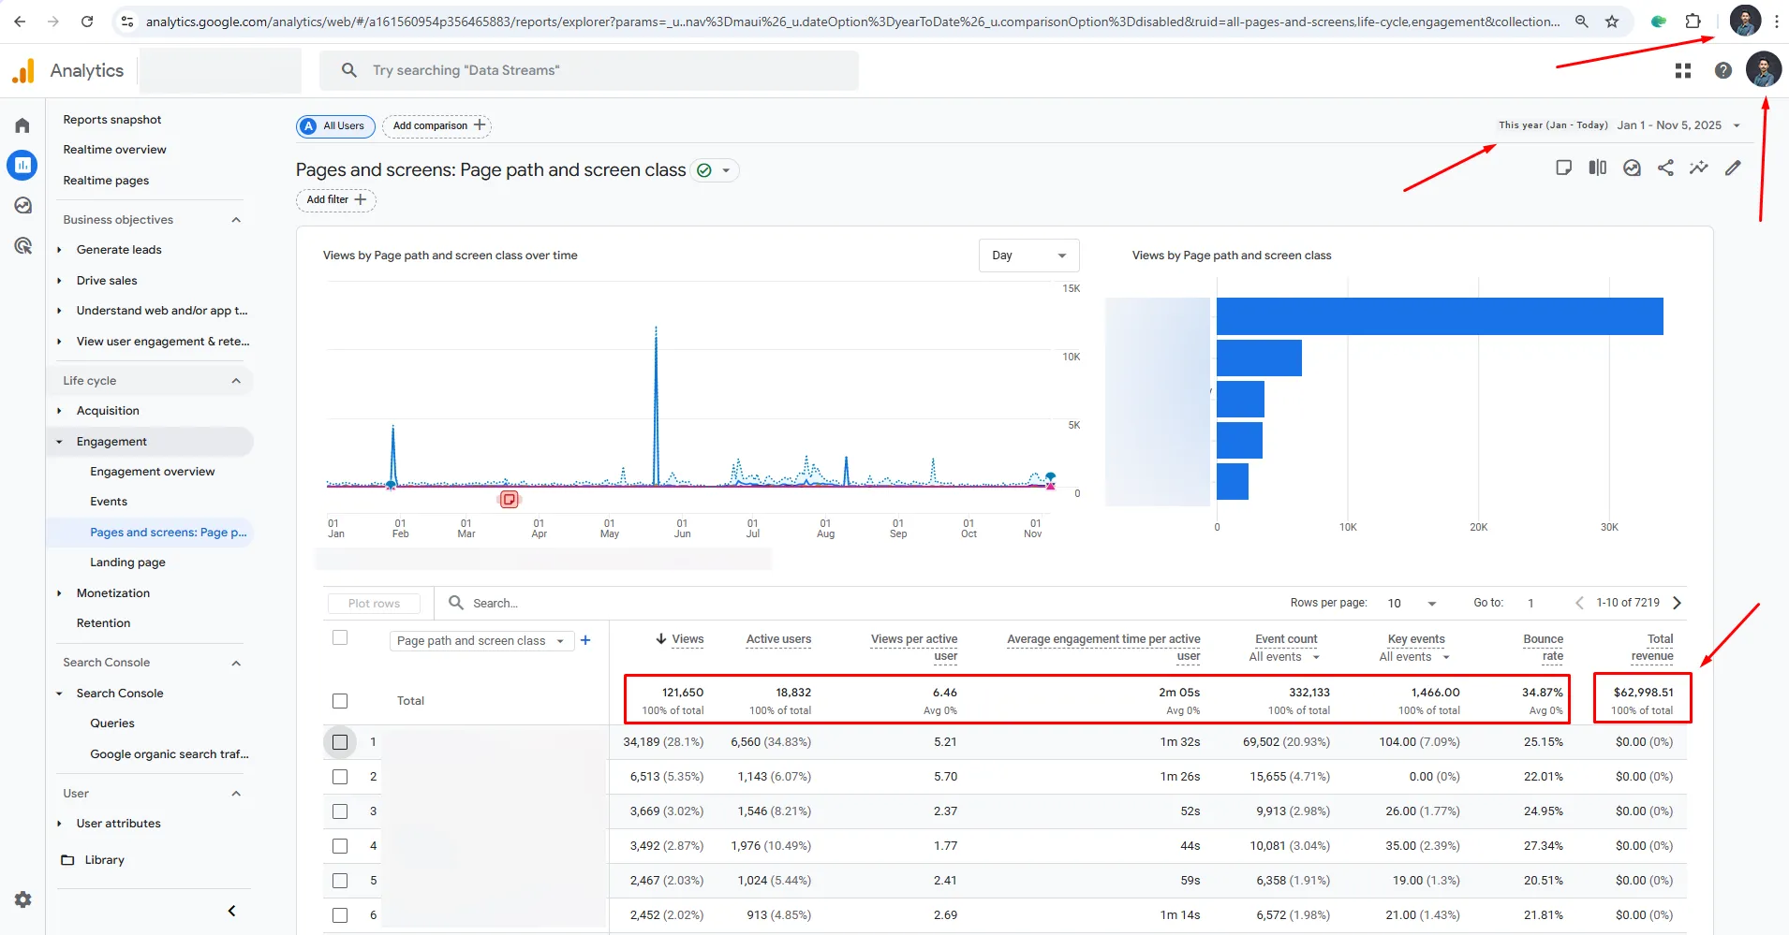This screenshot has height=935, width=1789.
Task: Open the Home icon in left rail
Action: click(22, 125)
